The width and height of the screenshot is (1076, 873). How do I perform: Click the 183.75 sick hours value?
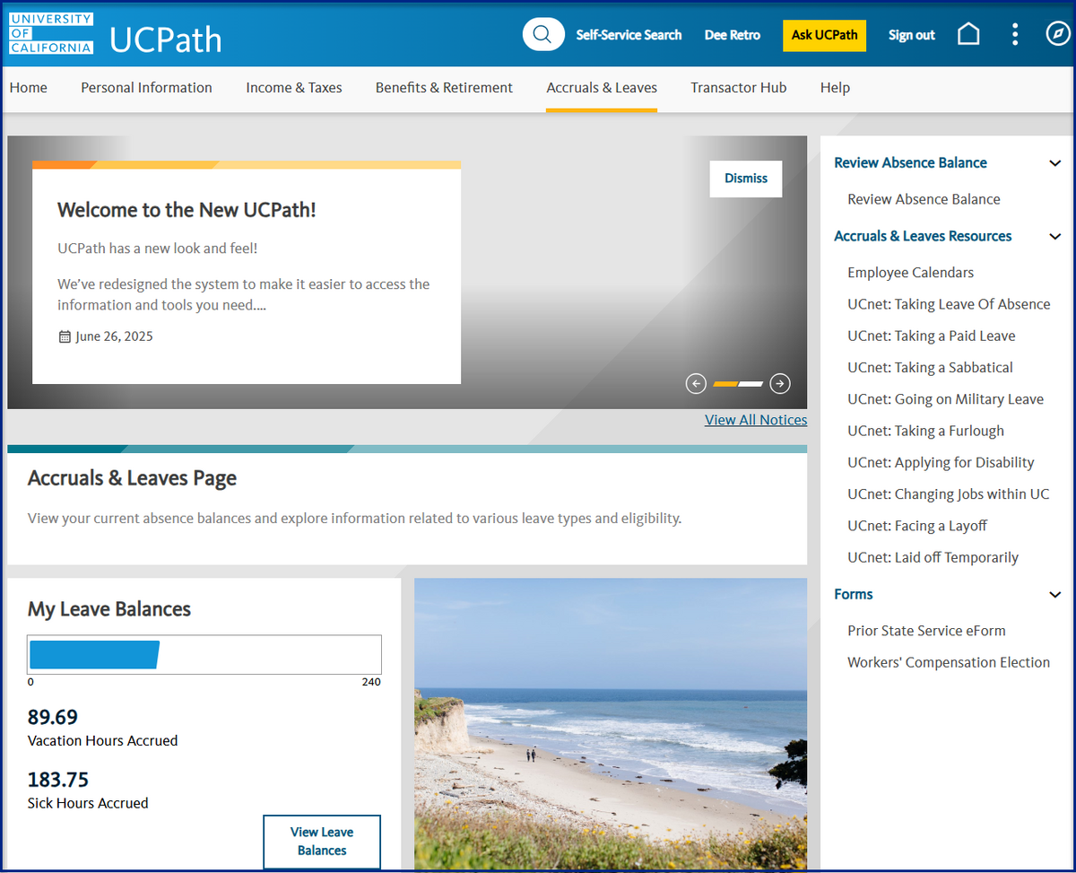coord(58,780)
